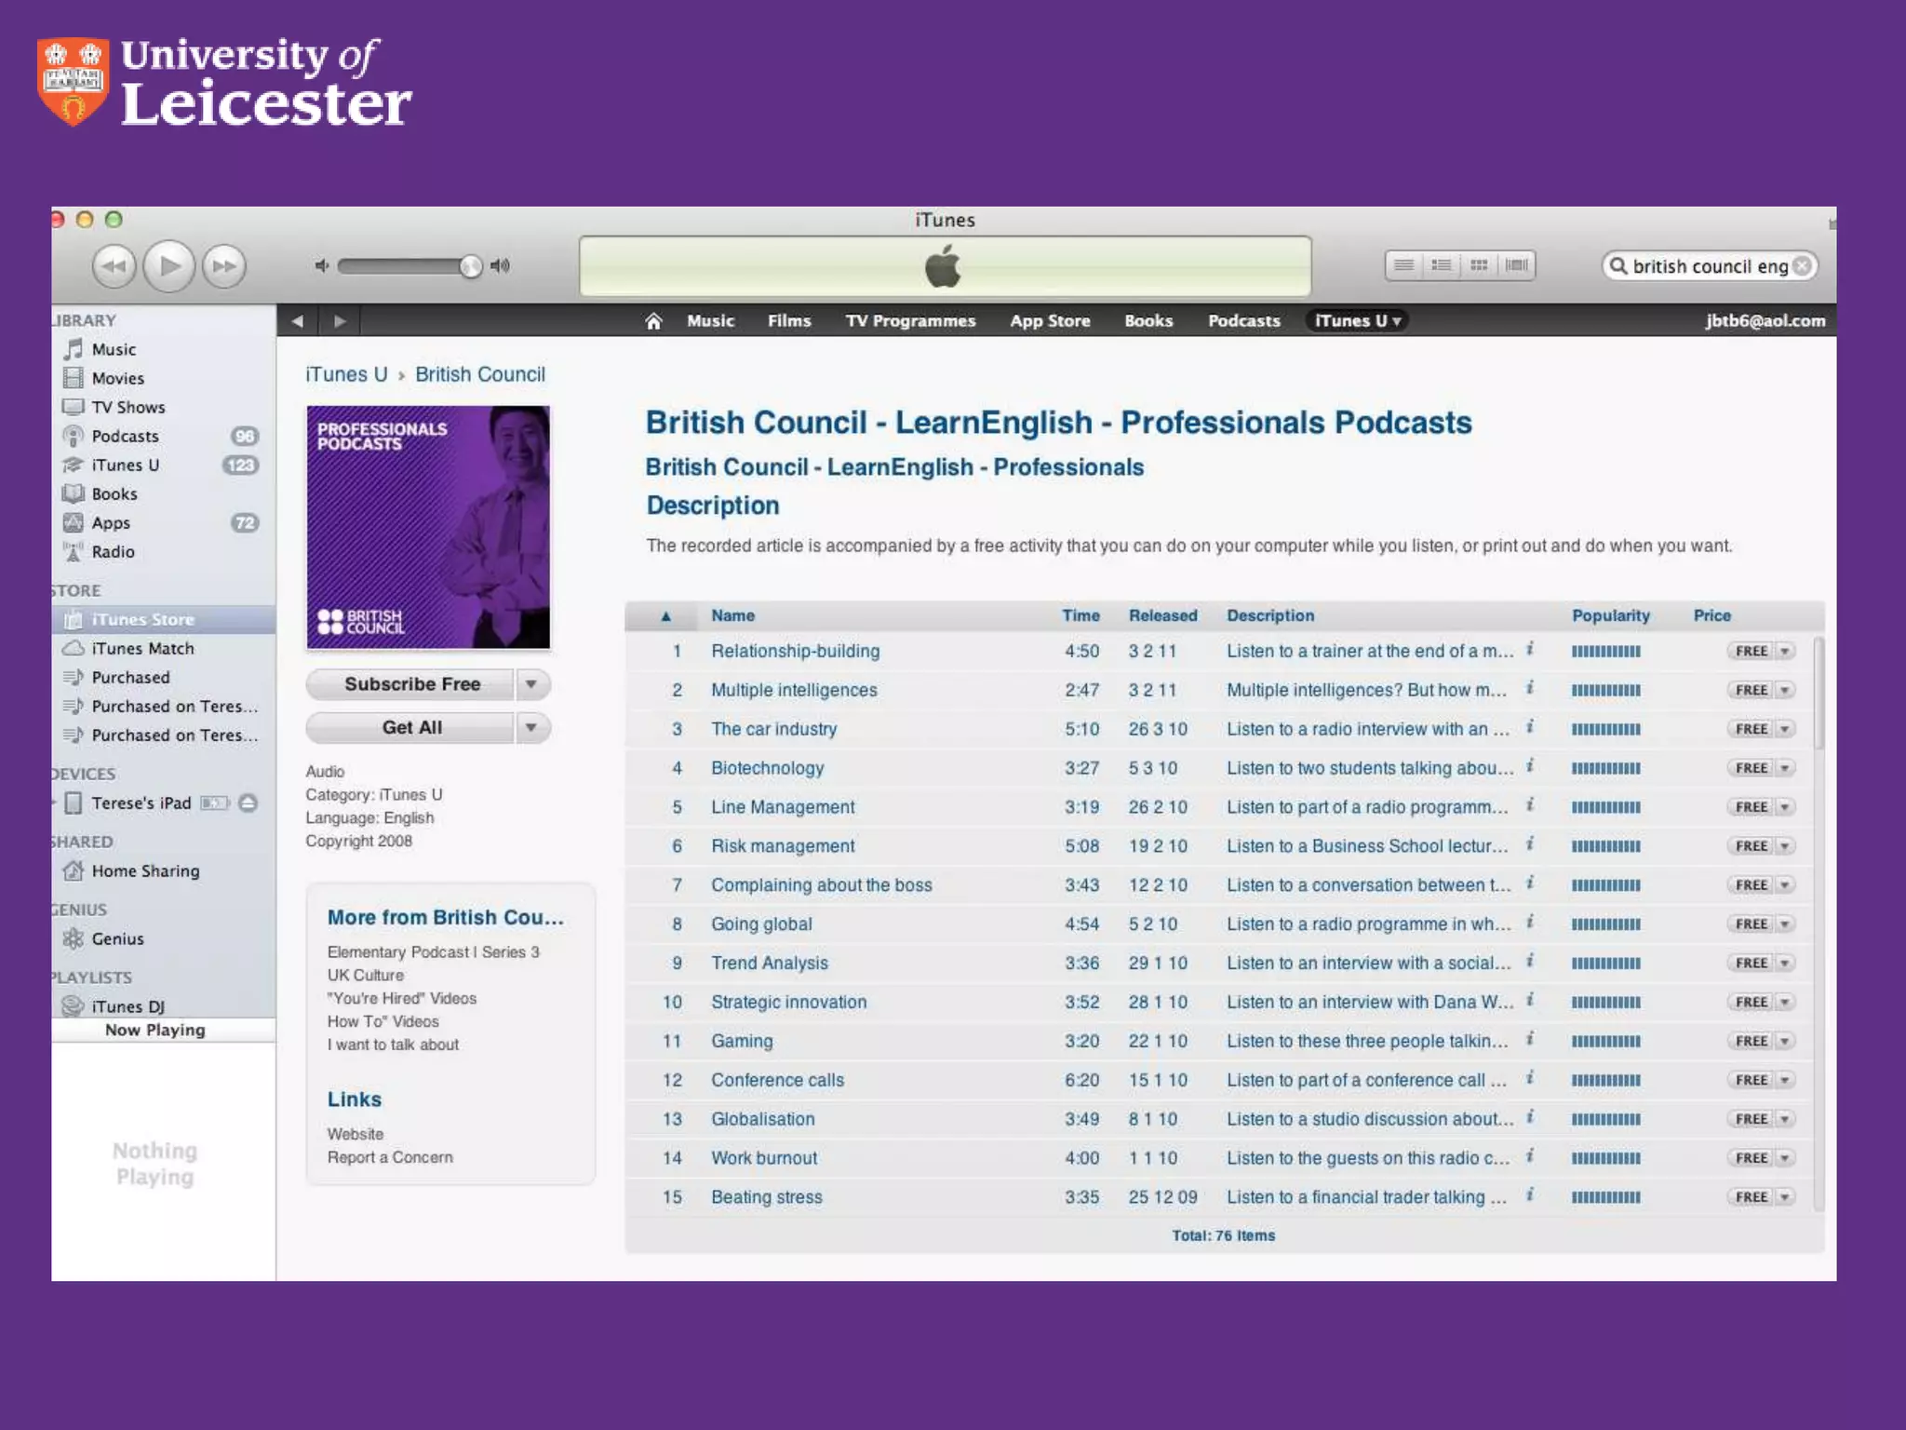Click the fast-forward (next track) button
The image size is (1906, 1430).
[x=224, y=266]
